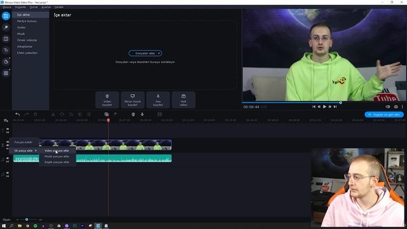Screen dimensions: 407x229
Task: Step back one frame in preview
Action: tap(319, 107)
